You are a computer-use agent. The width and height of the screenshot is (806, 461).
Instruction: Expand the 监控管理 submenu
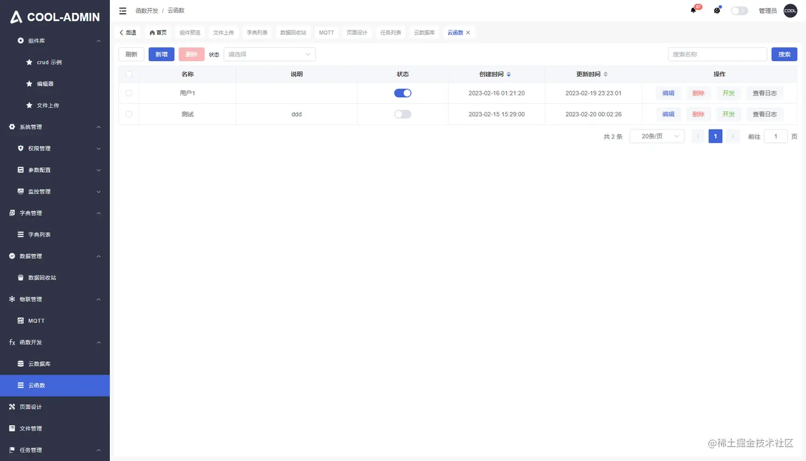(99, 192)
